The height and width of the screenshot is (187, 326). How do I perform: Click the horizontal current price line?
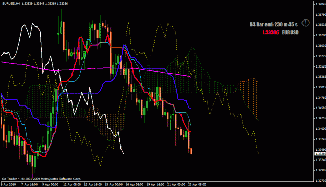pyautogui.click(x=157, y=154)
